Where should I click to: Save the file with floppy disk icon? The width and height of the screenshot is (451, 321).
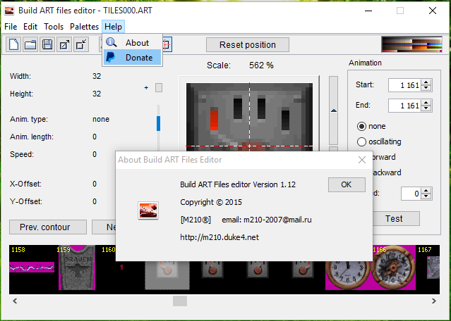tap(47, 45)
